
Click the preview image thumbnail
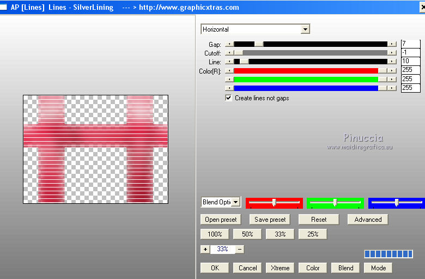point(96,149)
